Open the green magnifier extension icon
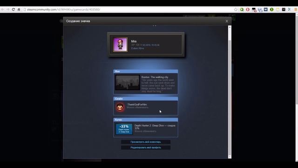The width and height of the screenshot is (298, 168). click(x=242, y=9)
